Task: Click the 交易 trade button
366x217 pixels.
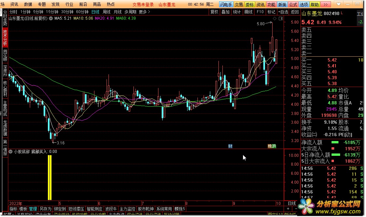Action: 238,5
